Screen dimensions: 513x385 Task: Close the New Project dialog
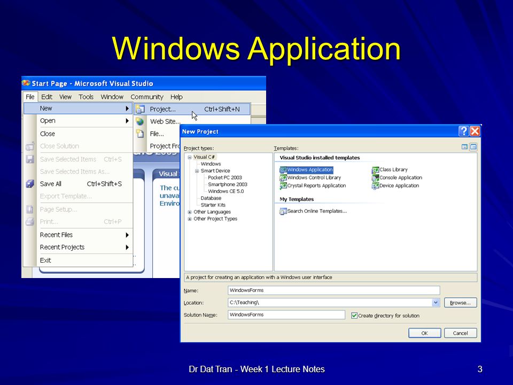[475, 132]
